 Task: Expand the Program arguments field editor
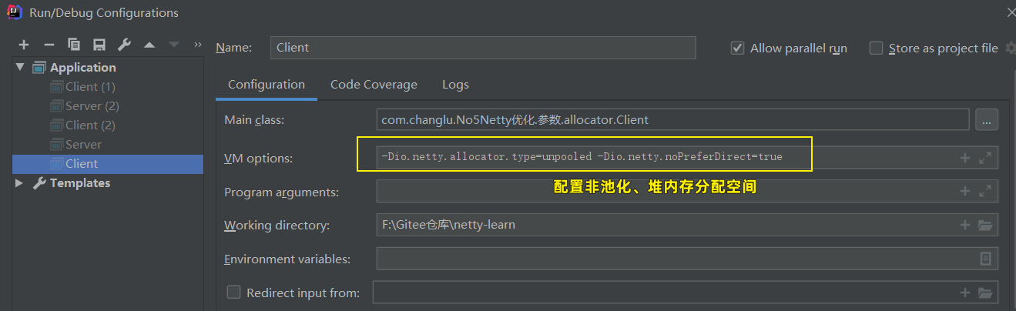[984, 191]
